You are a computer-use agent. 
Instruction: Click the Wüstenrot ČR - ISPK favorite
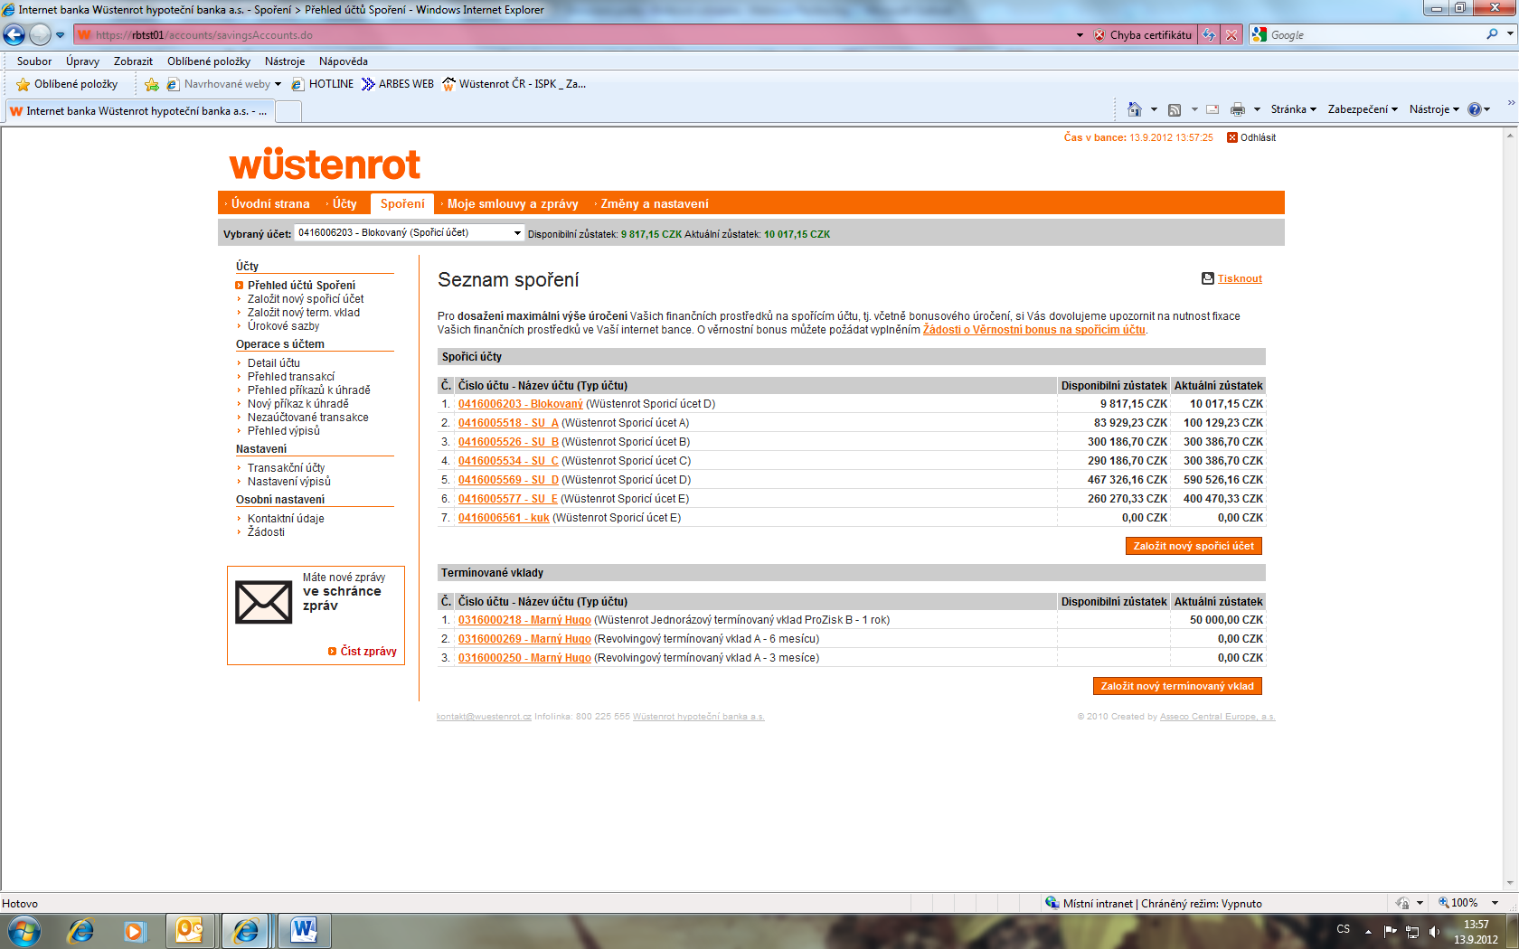coord(514,84)
